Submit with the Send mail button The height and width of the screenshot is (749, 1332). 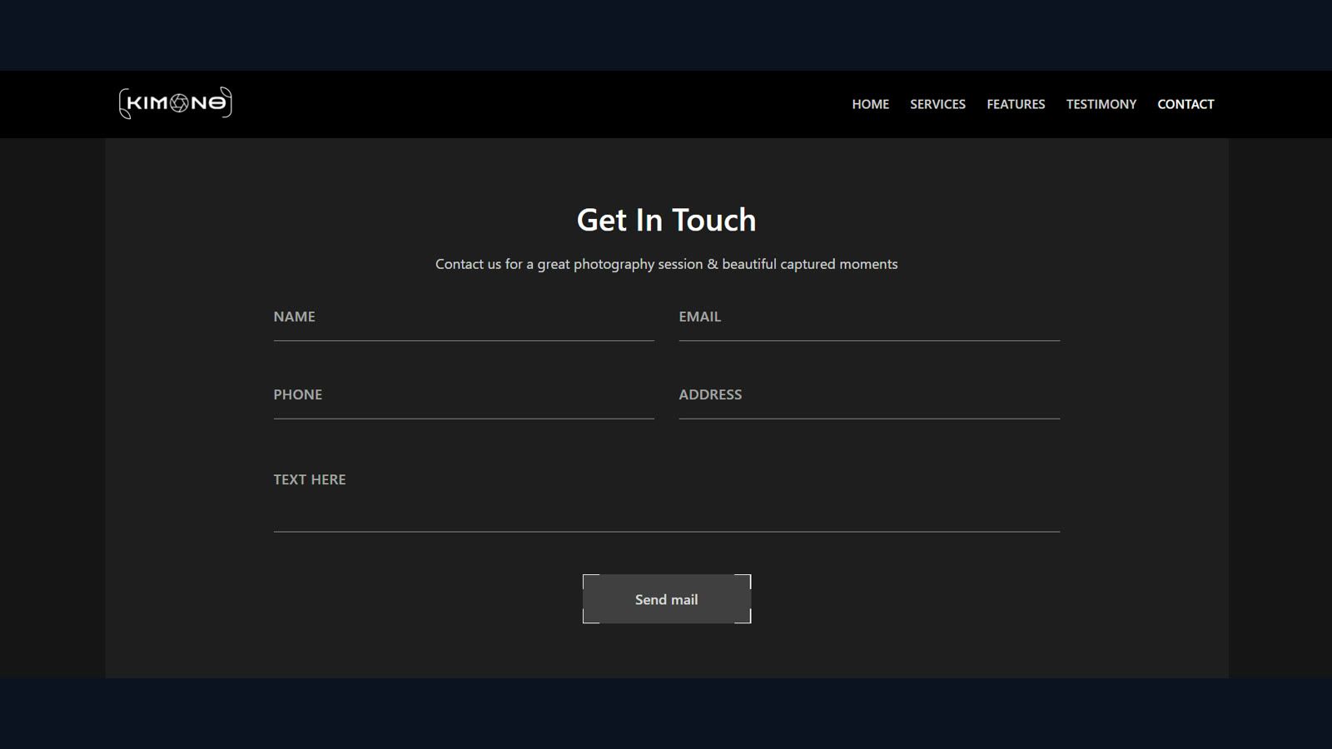pos(667,599)
